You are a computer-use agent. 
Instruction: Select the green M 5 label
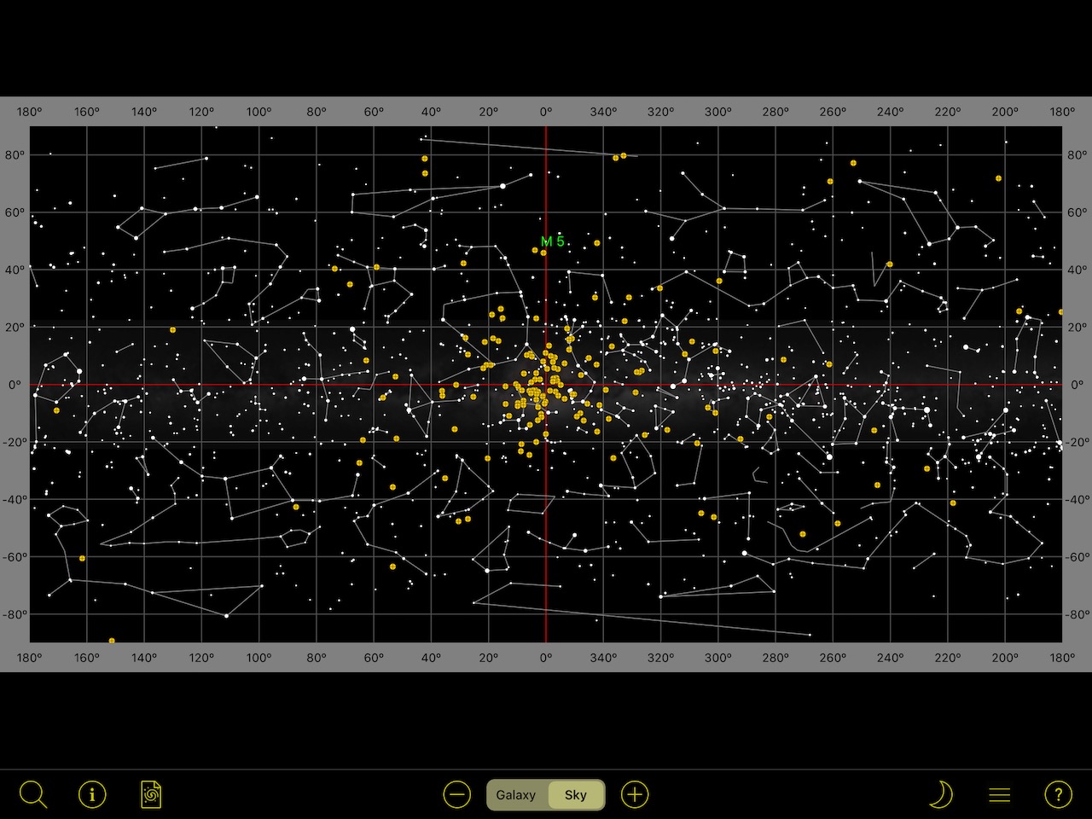coord(552,241)
